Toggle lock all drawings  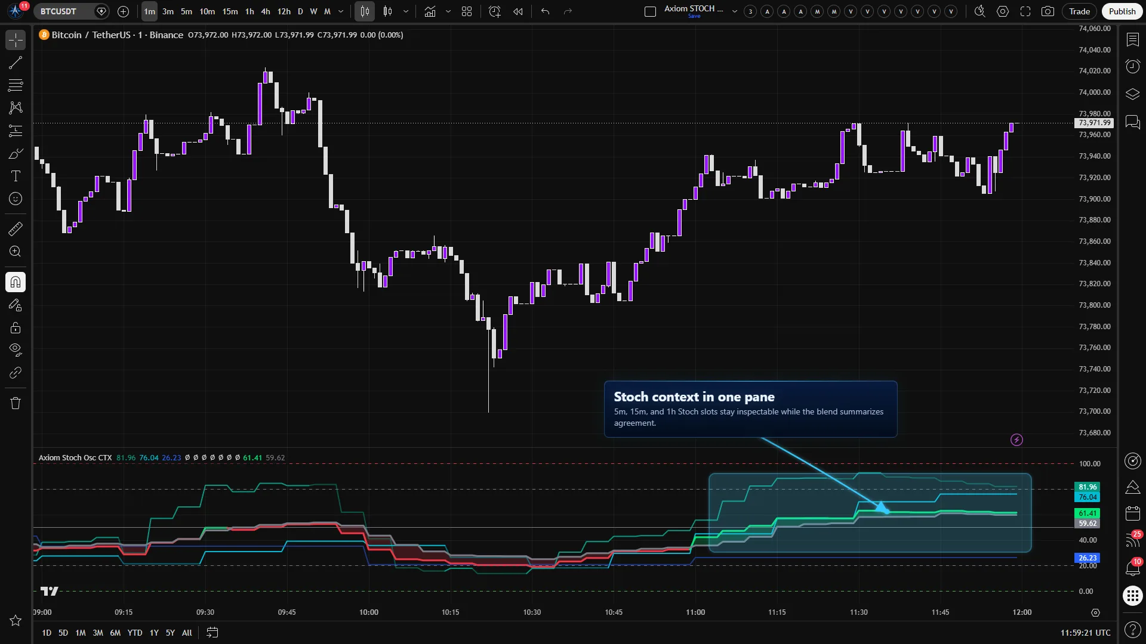[x=16, y=327]
